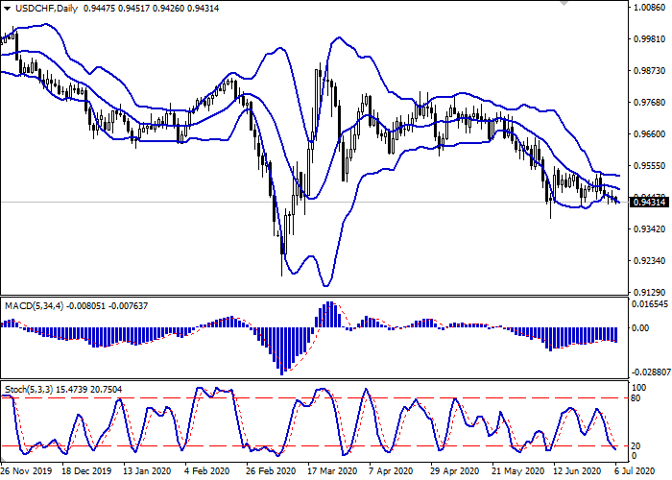Screen dimensions: 672x480
Task: Click the 7 Apr 2020 date label
Action: [392, 471]
